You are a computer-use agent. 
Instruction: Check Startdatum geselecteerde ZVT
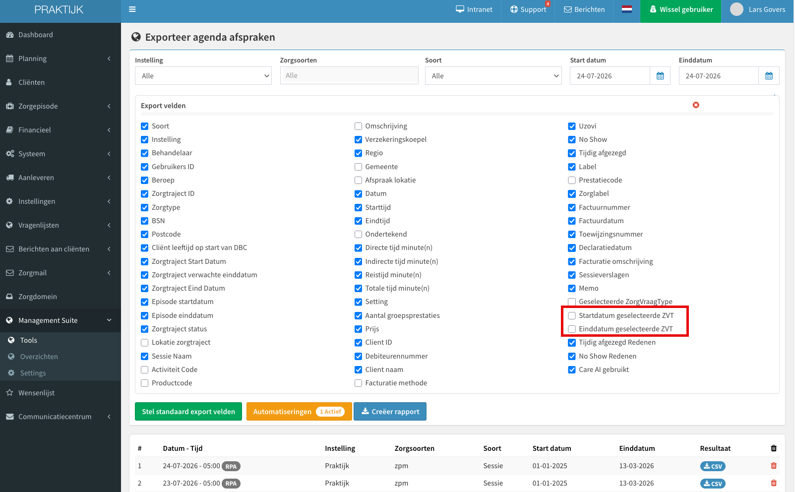pos(572,315)
